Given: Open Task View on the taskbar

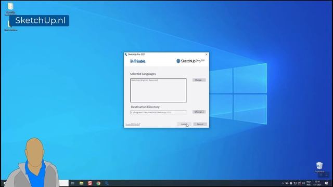Looking at the screenshot, I should click(73, 183).
